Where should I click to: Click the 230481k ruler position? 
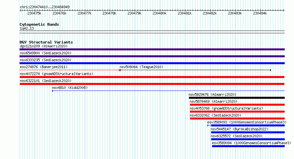point(185,13)
